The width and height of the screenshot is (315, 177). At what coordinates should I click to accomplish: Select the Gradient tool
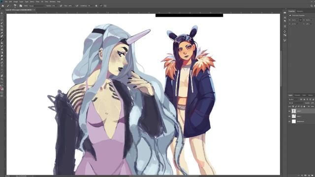pos(2,53)
